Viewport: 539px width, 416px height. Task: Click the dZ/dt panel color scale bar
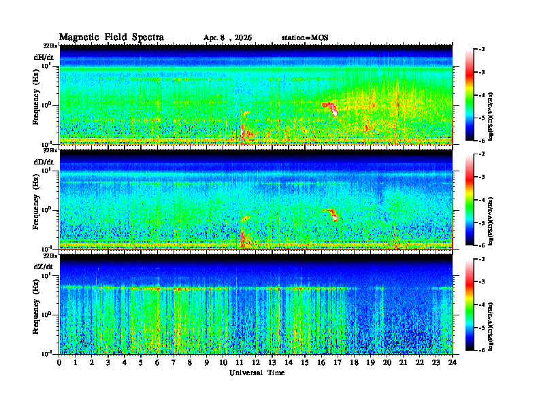(470, 305)
